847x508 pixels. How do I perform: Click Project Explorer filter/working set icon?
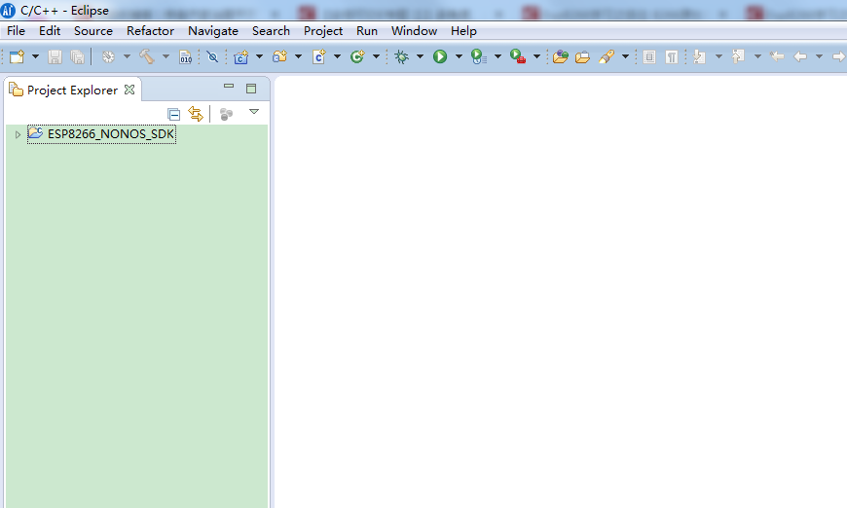click(226, 114)
